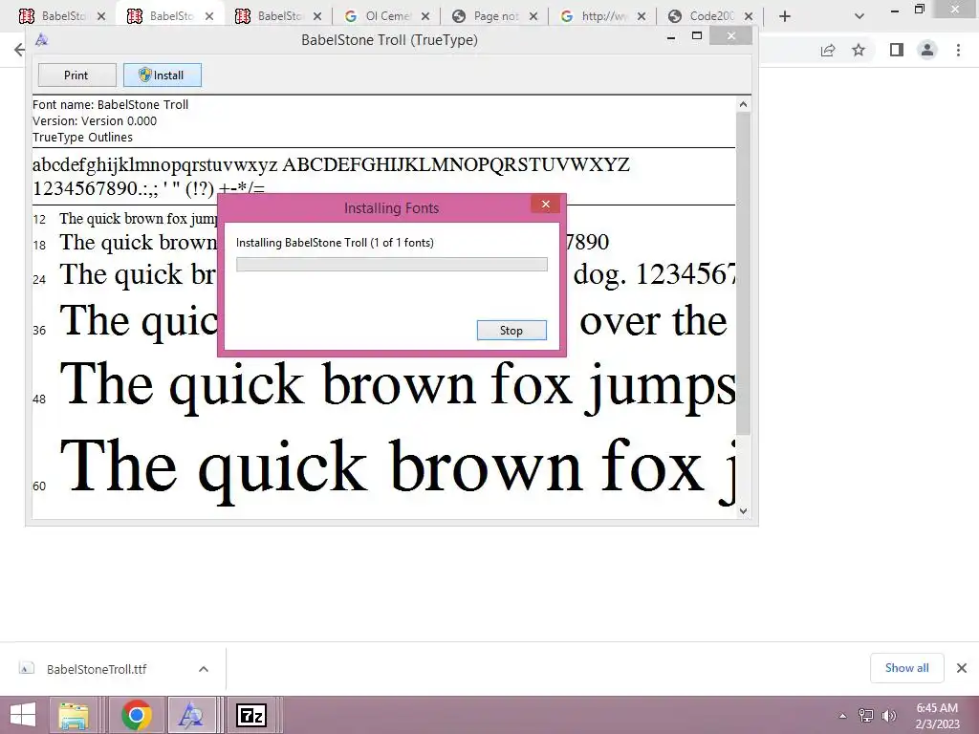Viewport: 979px width, 734px height.
Task: Bookmark this page with star icon
Action: coord(859,50)
